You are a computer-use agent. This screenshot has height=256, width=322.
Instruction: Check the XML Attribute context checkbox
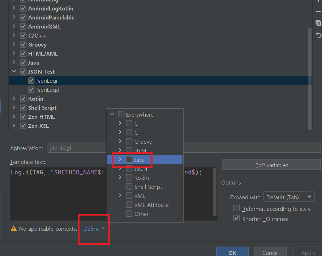click(x=129, y=204)
